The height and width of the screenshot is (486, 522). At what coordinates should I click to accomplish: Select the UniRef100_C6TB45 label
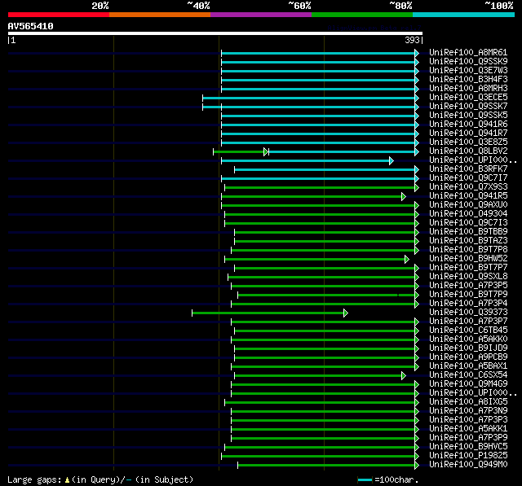pos(468,331)
